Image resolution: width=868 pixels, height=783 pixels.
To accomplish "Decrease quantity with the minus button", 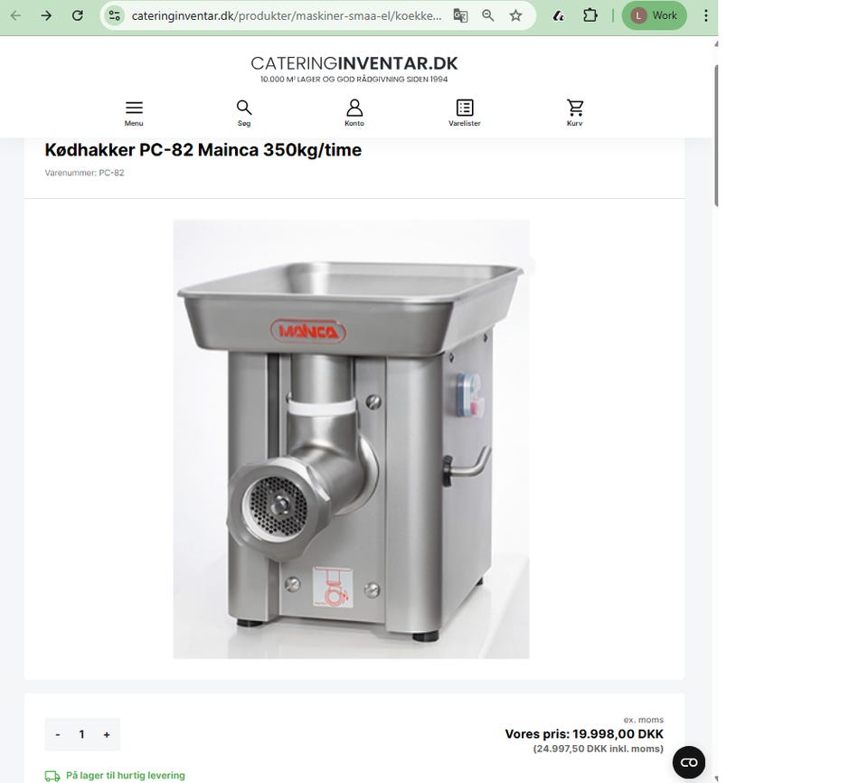I will click(58, 734).
